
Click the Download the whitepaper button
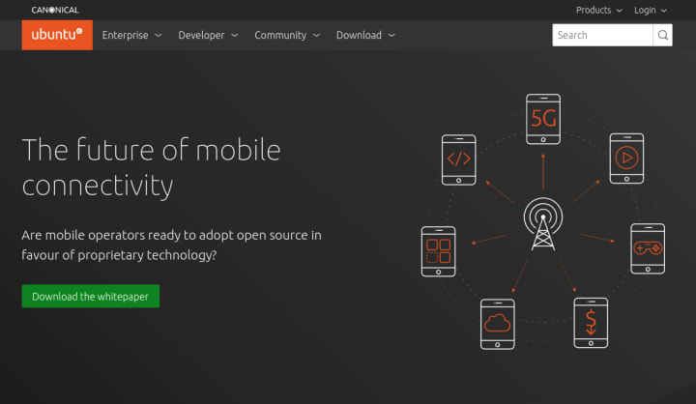(x=91, y=296)
